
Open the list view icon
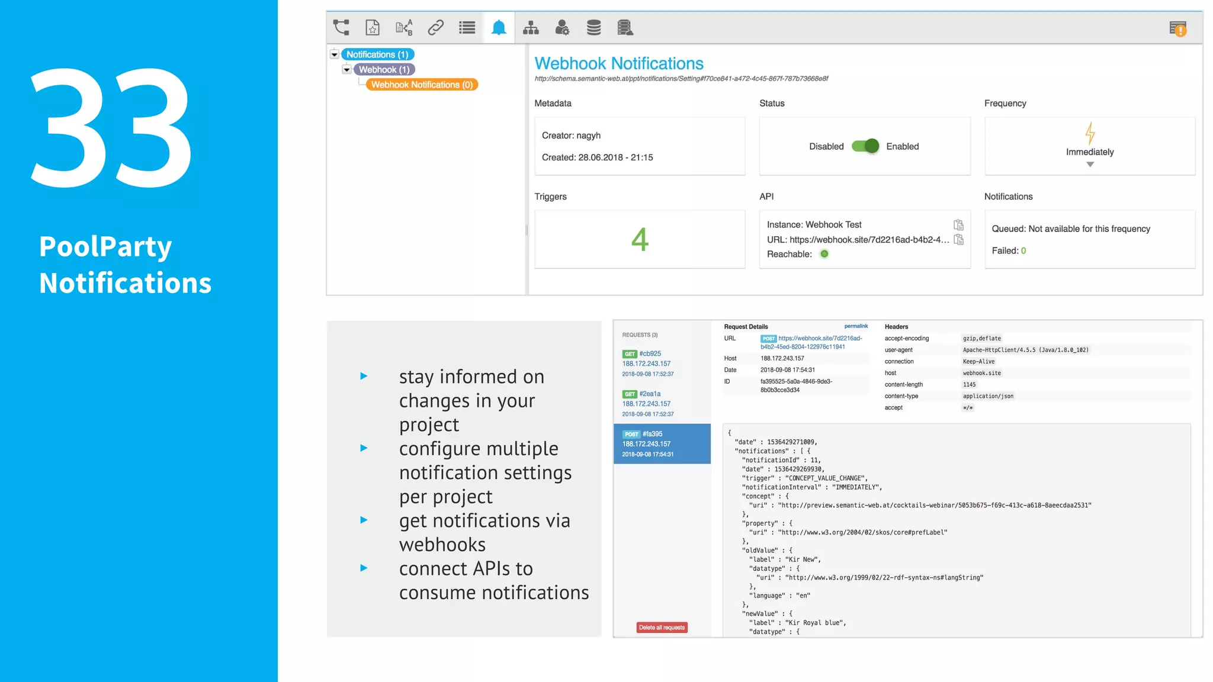pyautogui.click(x=467, y=27)
